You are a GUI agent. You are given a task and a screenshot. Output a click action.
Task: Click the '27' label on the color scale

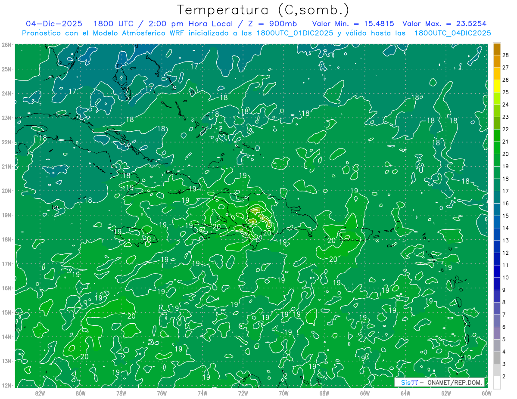506,68
